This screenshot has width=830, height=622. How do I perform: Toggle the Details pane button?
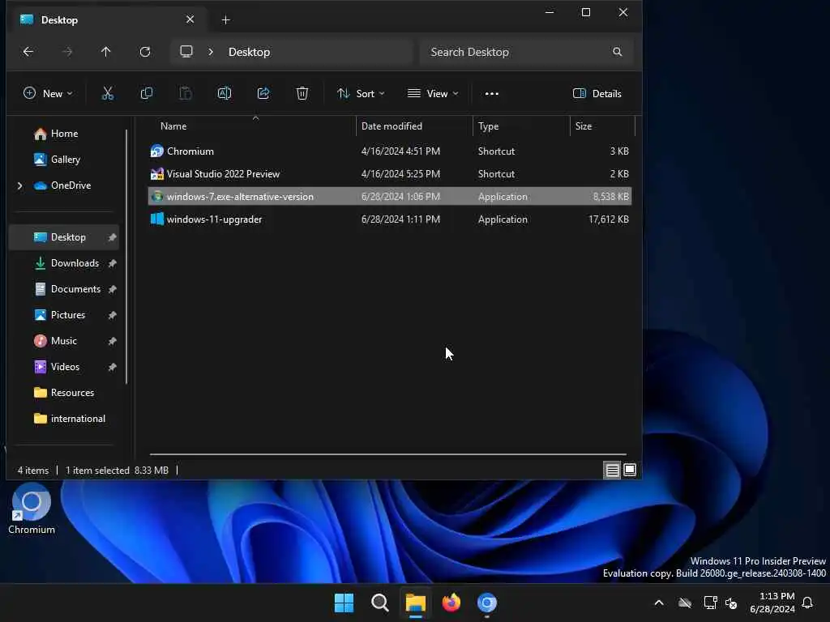pos(597,94)
